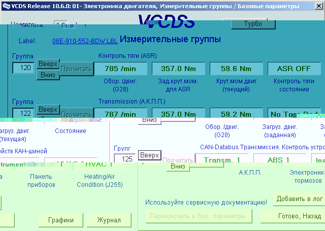Open the Графики graphs button
Viewport: 325px width, 231px height.
click(x=61, y=220)
